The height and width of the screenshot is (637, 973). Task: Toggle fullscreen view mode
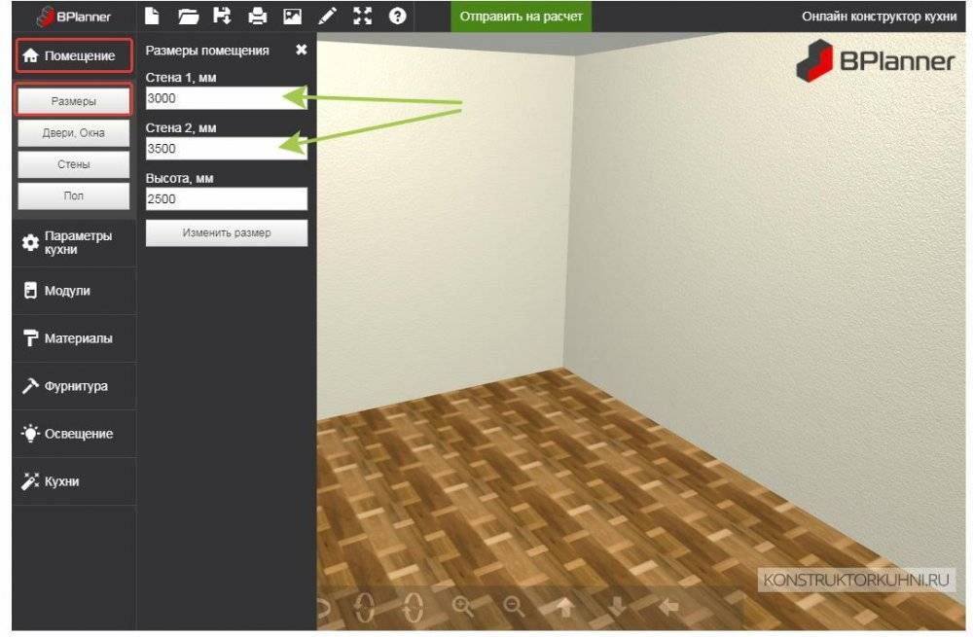pos(362,16)
